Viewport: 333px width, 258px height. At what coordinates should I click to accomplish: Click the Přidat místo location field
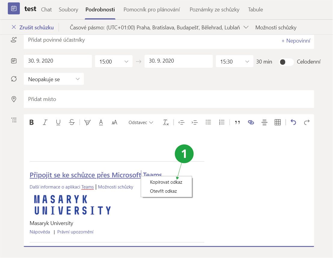[x=169, y=99]
